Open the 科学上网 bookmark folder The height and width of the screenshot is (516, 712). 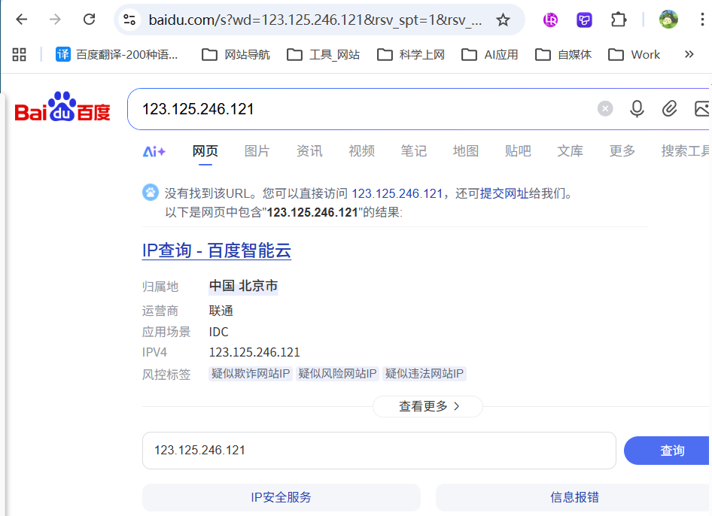click(410, 55)
